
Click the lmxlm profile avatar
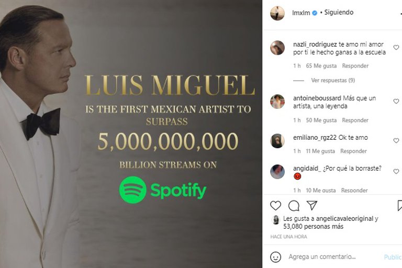tap(277, 13)
